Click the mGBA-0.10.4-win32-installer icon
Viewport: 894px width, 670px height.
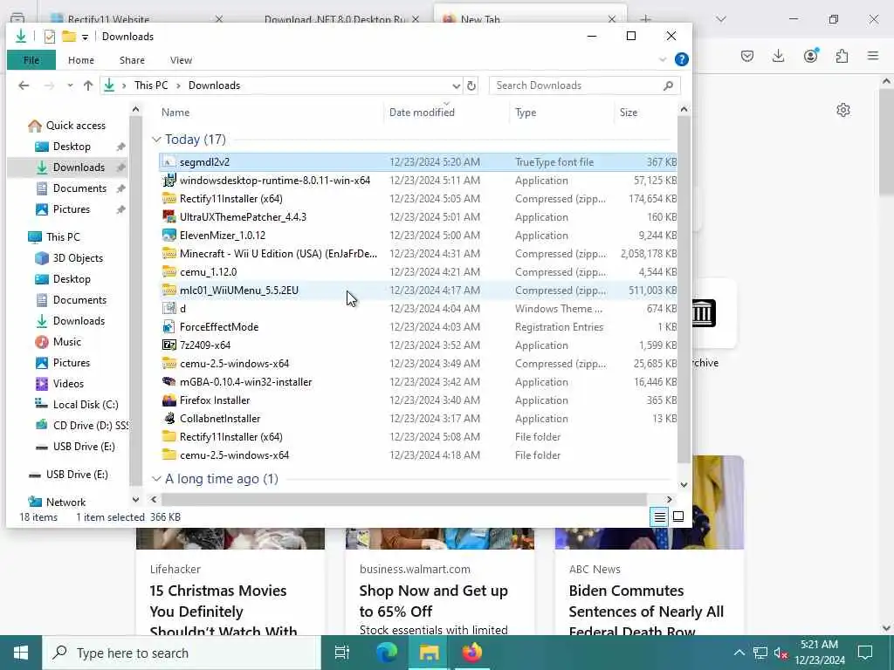(x=168, y=382)
